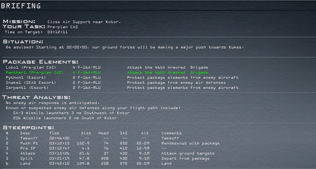Select the Split steerpoint row
The image size is (316, 169).
point(26,159)
